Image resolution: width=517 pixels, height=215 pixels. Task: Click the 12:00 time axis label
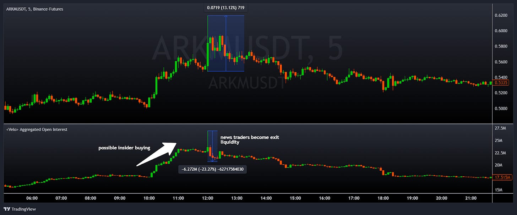coord(207,198)
